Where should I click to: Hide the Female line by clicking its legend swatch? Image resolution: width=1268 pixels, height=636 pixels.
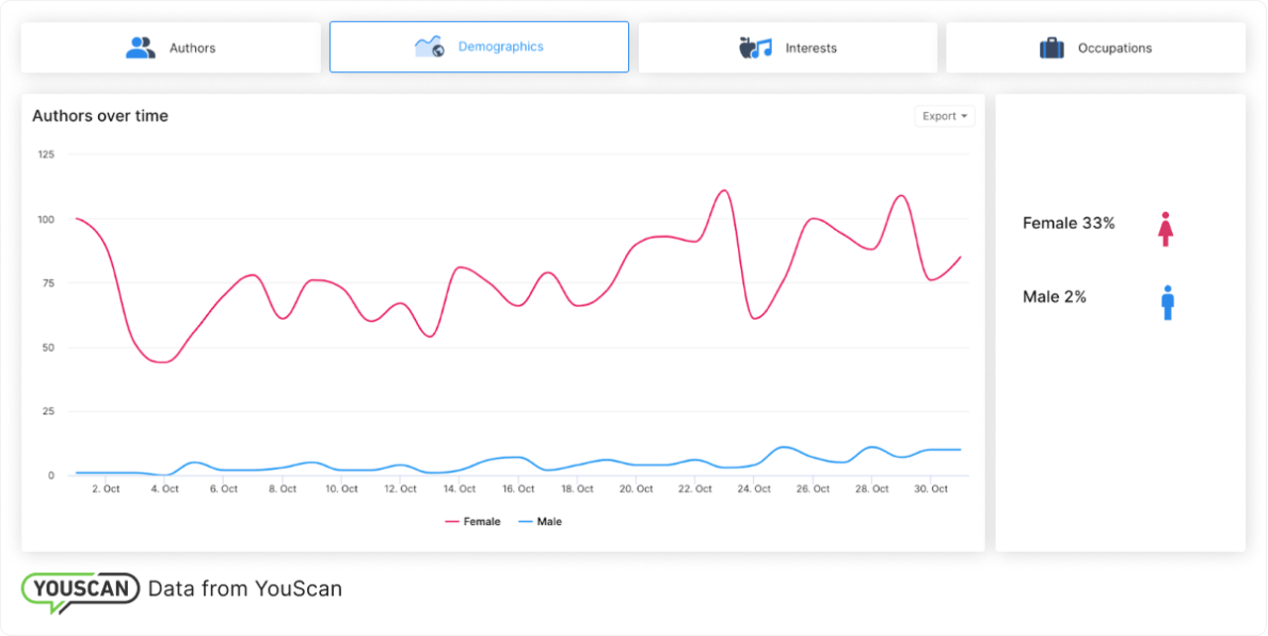(x=451, y=521)
